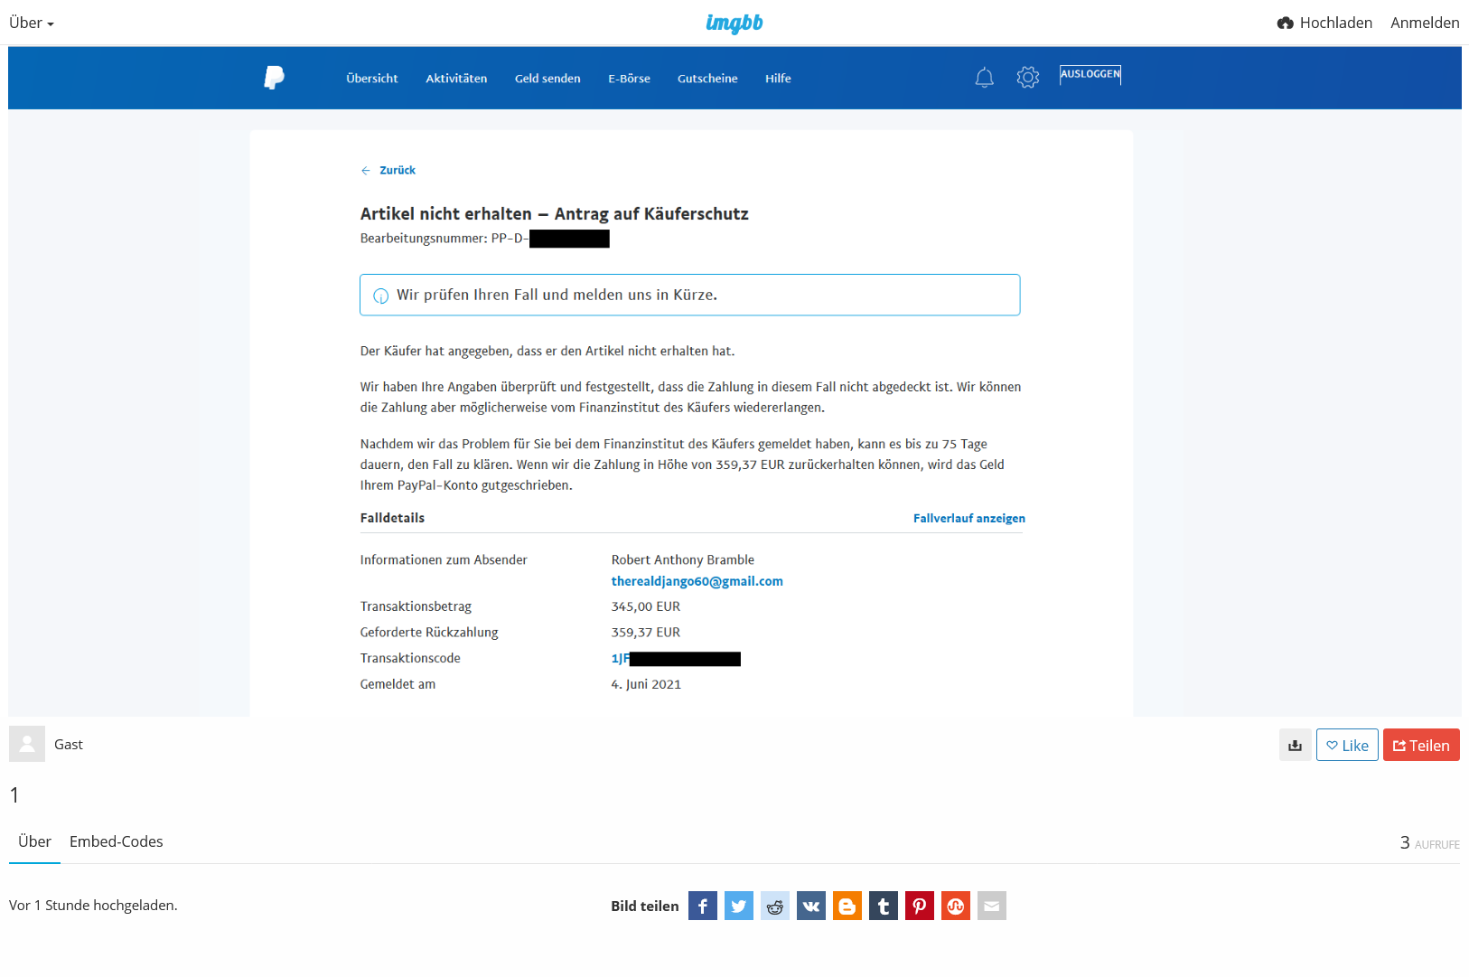Select Aktivitäten in PayPal navigation
This screenshot has height=977, width=1469.
click(456, 79)
